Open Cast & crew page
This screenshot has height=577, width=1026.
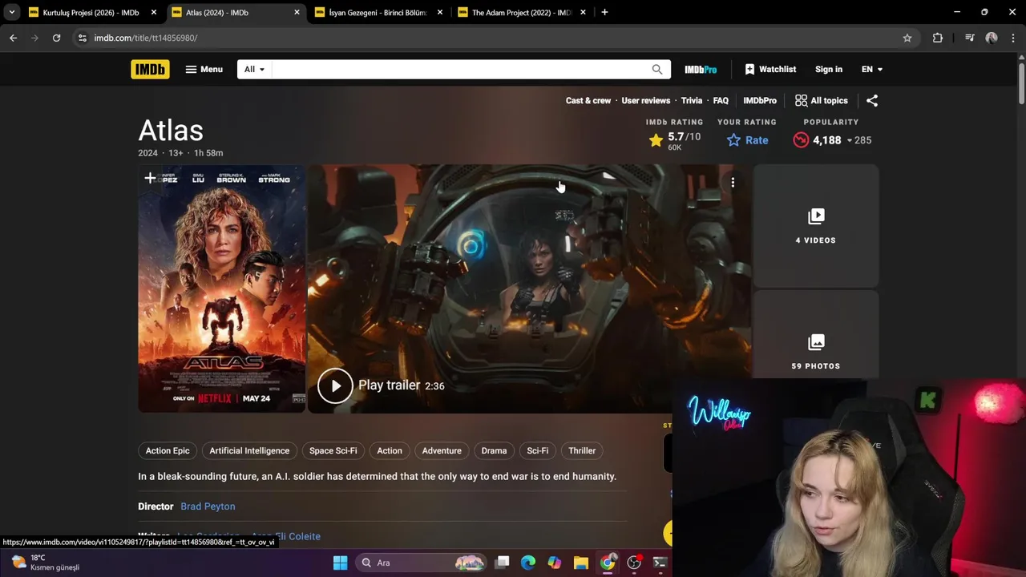(588, 100)
